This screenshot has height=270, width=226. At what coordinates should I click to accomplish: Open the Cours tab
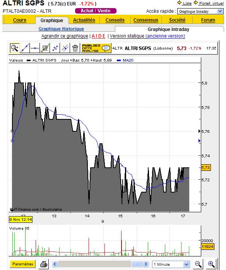(x=20, y=20)
